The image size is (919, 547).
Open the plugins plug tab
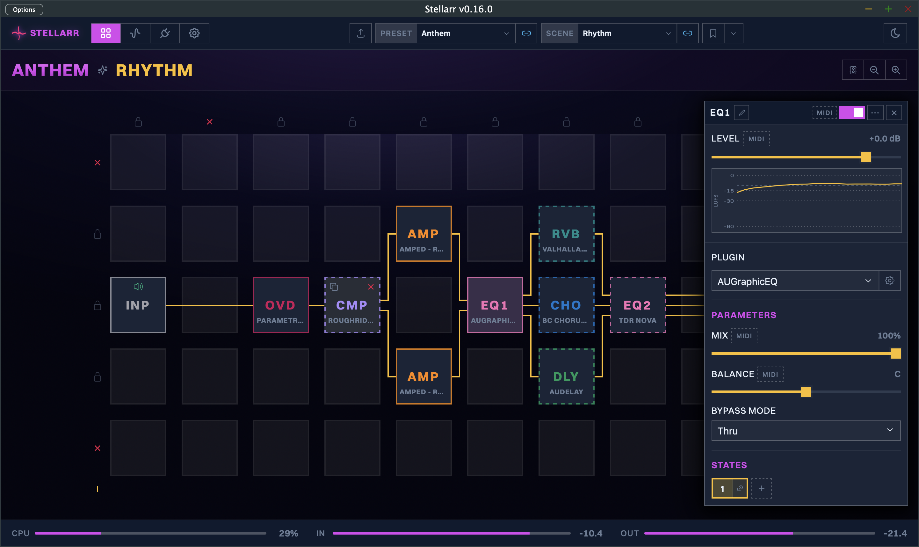tap(165, 33)
